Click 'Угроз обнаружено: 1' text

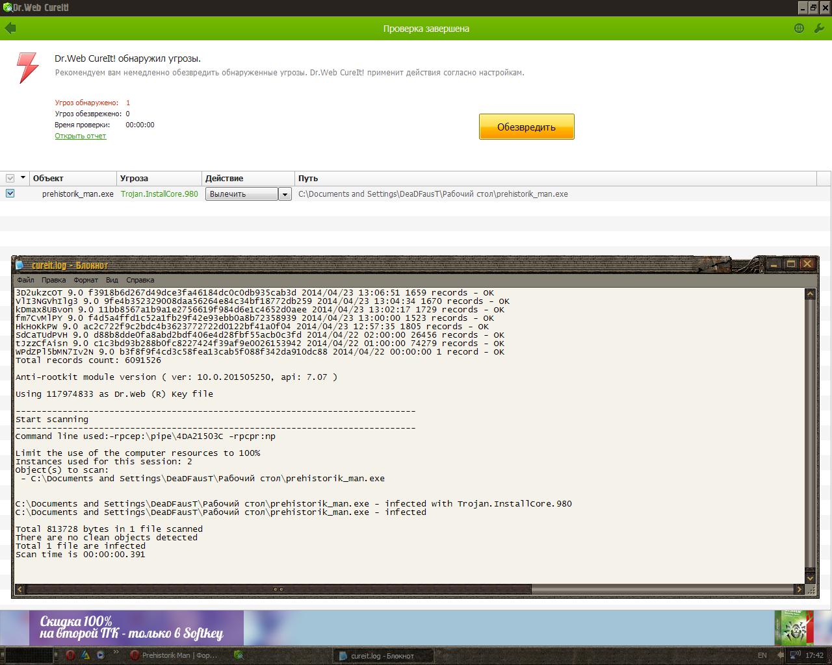click(92, 103)
